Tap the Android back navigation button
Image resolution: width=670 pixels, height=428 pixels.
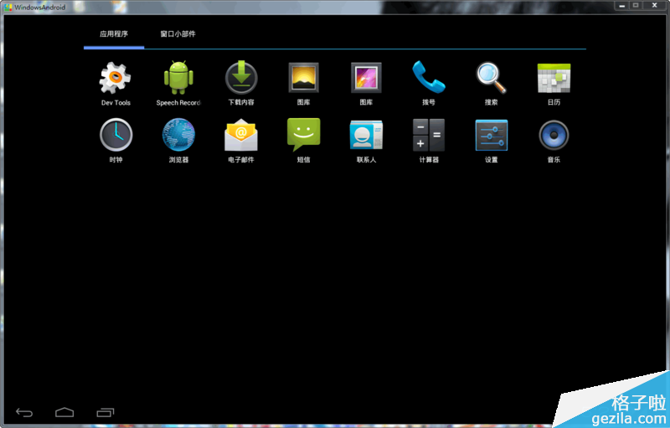(x=24, y=412)
